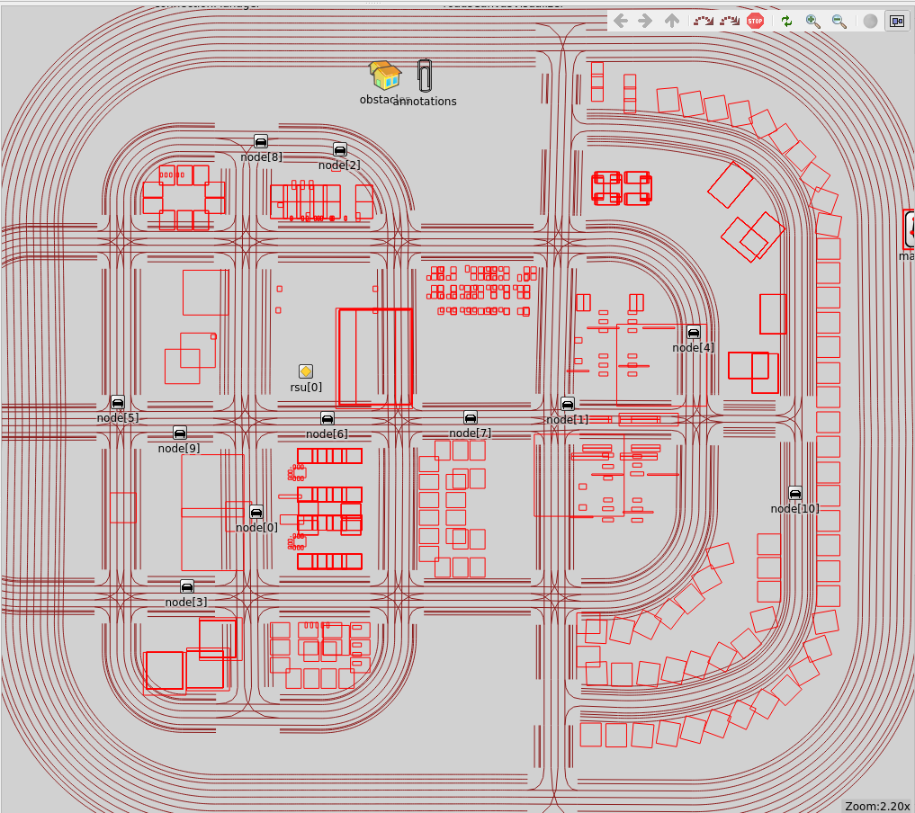Click the node[3] car icon
This screenshot has width=915, height=813.
187,586
